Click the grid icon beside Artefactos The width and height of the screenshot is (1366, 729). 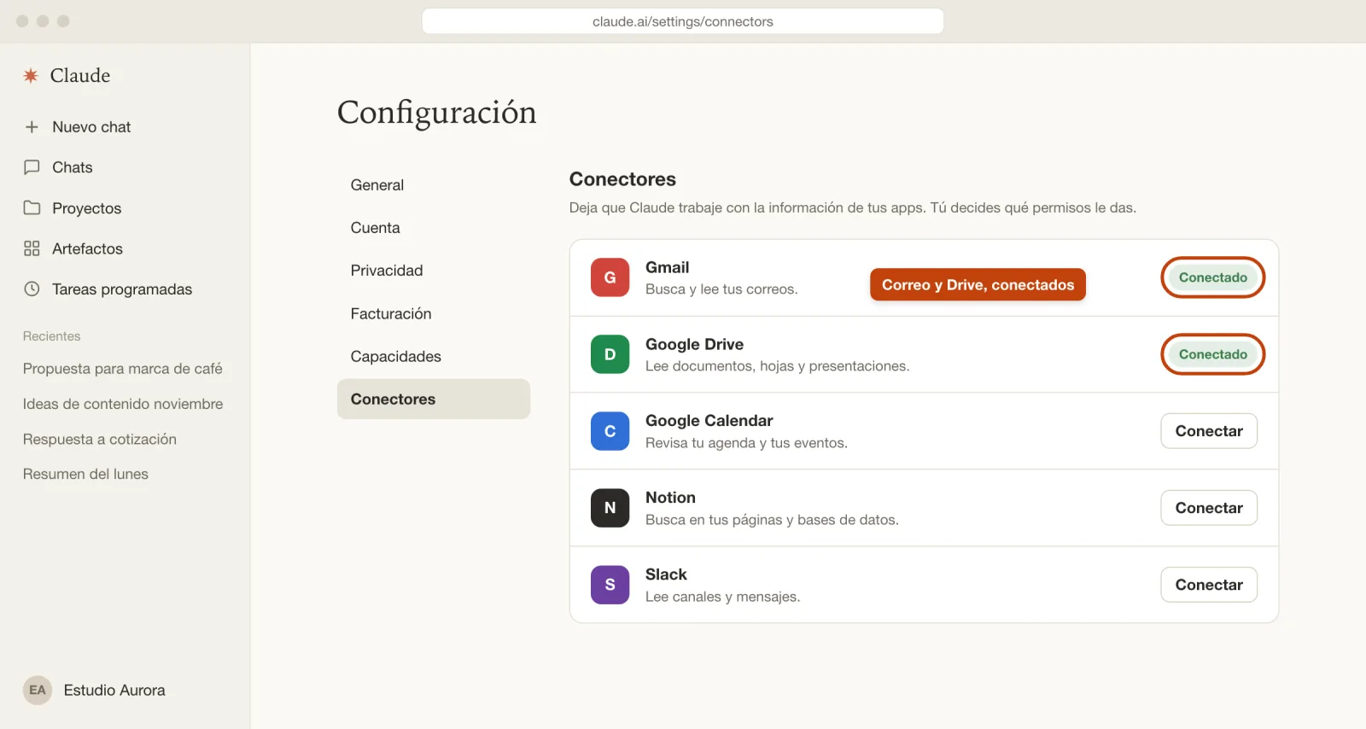(32, 248)
